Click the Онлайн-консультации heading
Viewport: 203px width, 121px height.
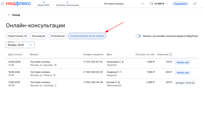tap(35, 25)
